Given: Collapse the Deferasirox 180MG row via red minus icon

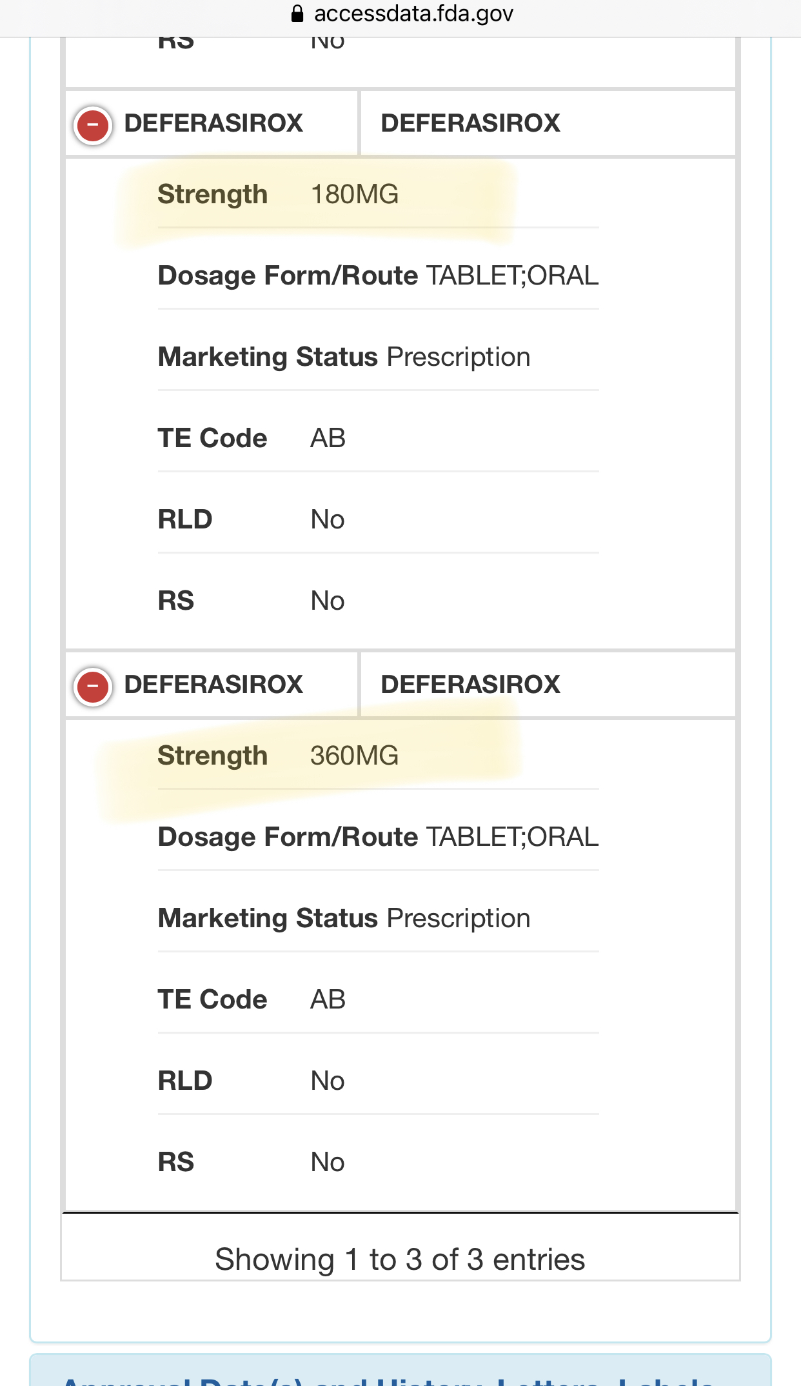Looking at the screenshot, I should pos(93,125).
